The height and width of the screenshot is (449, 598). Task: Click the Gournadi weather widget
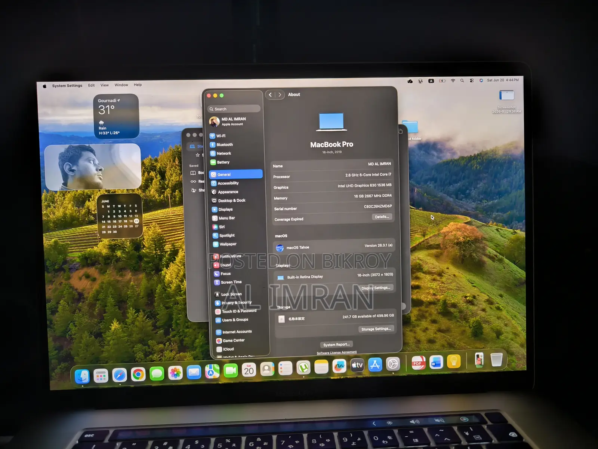point(116,116)
